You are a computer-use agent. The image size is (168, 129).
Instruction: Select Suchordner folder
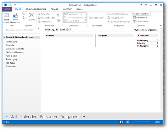11,66
